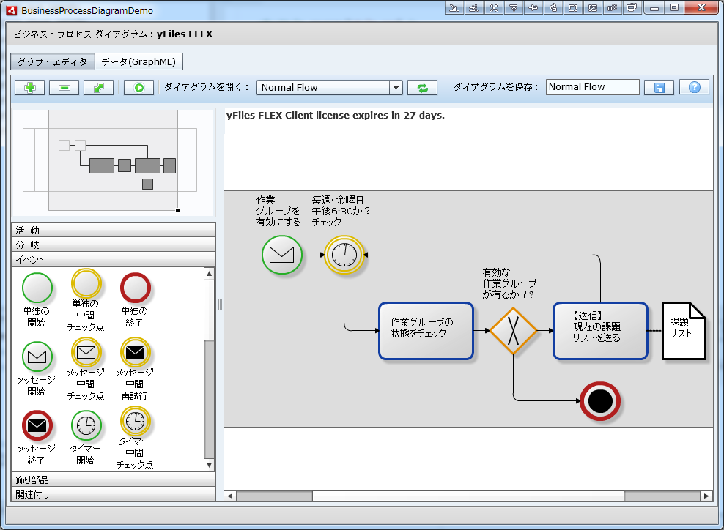This screenshot has width=724, height=530.
Task: Select the 単独の終了 palette event
Action: (x=136, y=300)
